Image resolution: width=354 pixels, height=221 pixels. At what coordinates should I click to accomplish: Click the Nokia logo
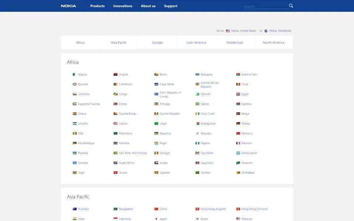(x=69, y=6)
